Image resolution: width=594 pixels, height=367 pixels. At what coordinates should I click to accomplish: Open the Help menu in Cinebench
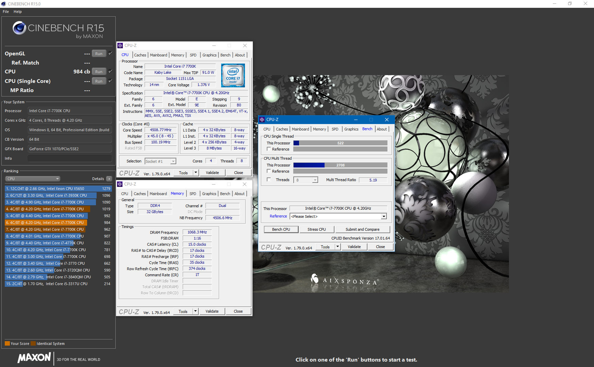pyautogui.click(x=18, y=12)
